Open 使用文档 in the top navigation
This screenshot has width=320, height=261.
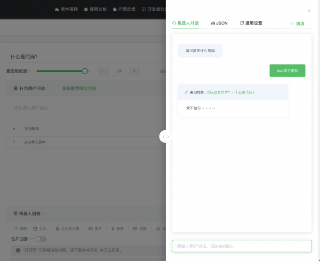95,9
